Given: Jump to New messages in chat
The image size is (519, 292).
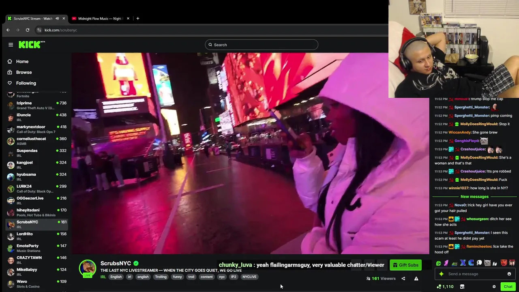Looking at the screenshot, I should pos(474,197).
